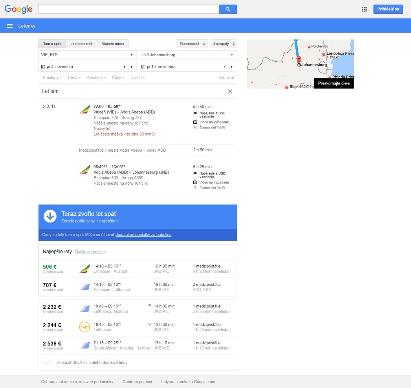This screenshot has height=388, width=411.
Task: Click power/USB icon on the first flight segment
Action: [195, 113]
